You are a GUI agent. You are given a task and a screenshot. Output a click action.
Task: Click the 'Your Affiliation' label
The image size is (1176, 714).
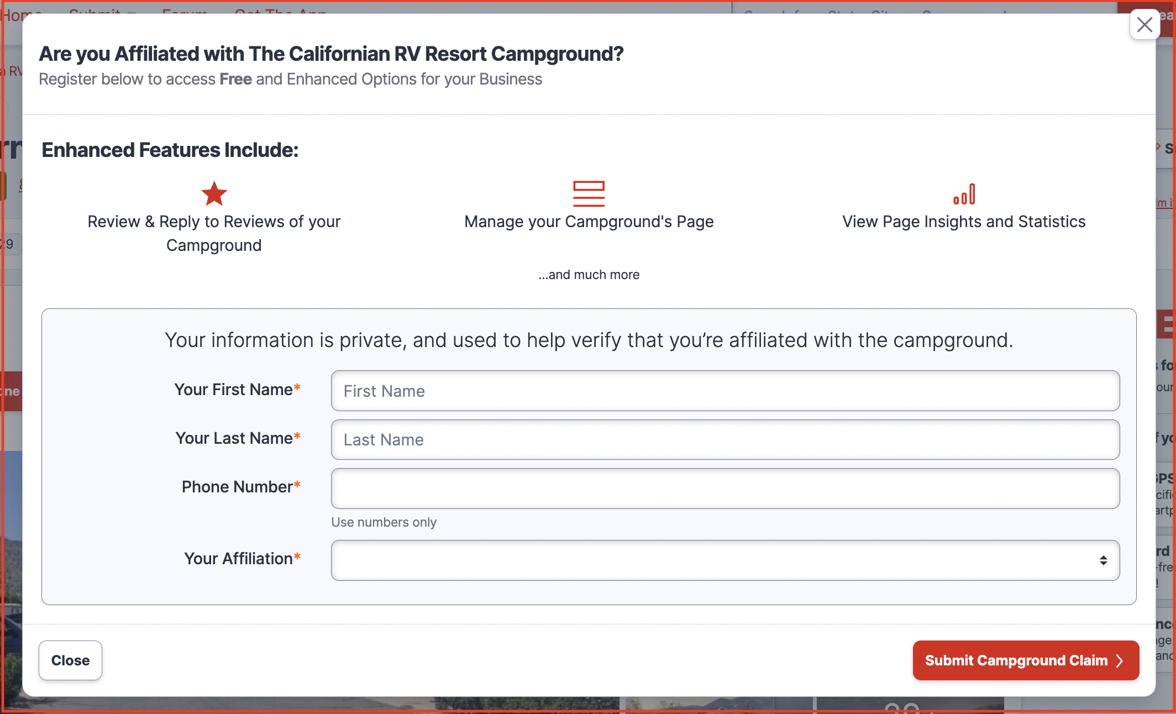(x=242, y=559)
